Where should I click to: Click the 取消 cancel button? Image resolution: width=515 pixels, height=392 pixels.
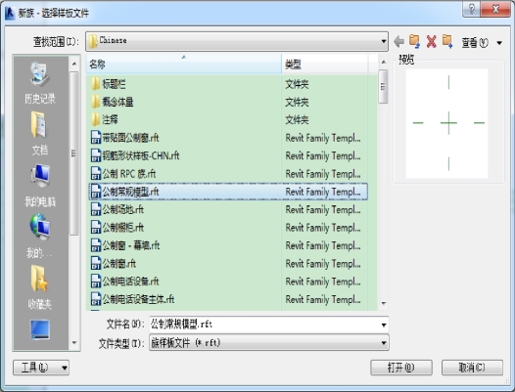pyautogui.click(x=472, y=368)
